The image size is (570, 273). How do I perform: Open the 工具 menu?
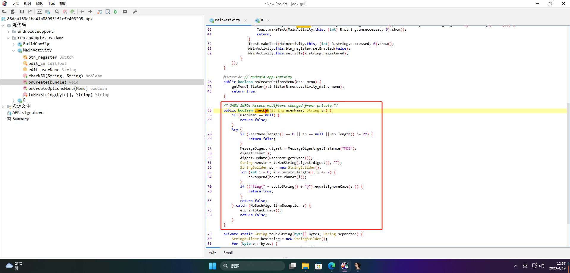click(51, 4)
